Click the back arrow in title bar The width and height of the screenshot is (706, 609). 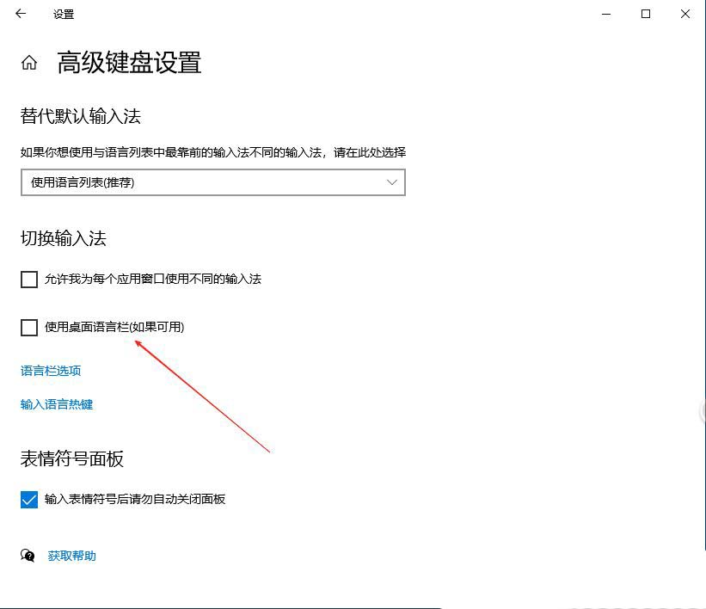click(x=21, y=14)
